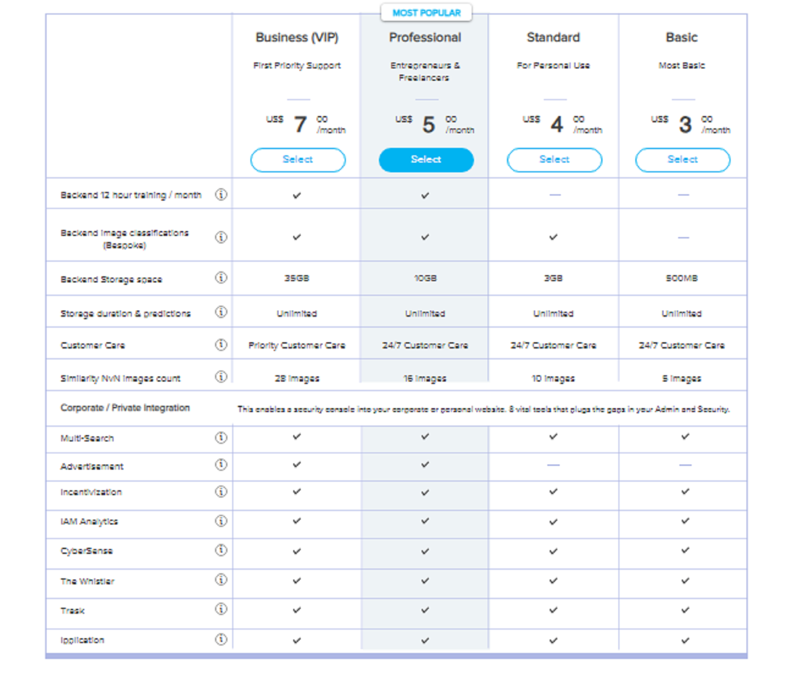Click the Backend Storage space label
The width and height of the screenshot is (793, 681).
(x=111, y=280)
